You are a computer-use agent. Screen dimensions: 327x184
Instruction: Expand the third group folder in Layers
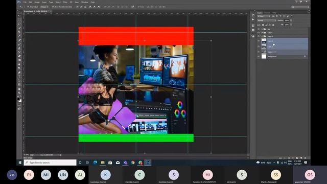click(x=262, y=36)
